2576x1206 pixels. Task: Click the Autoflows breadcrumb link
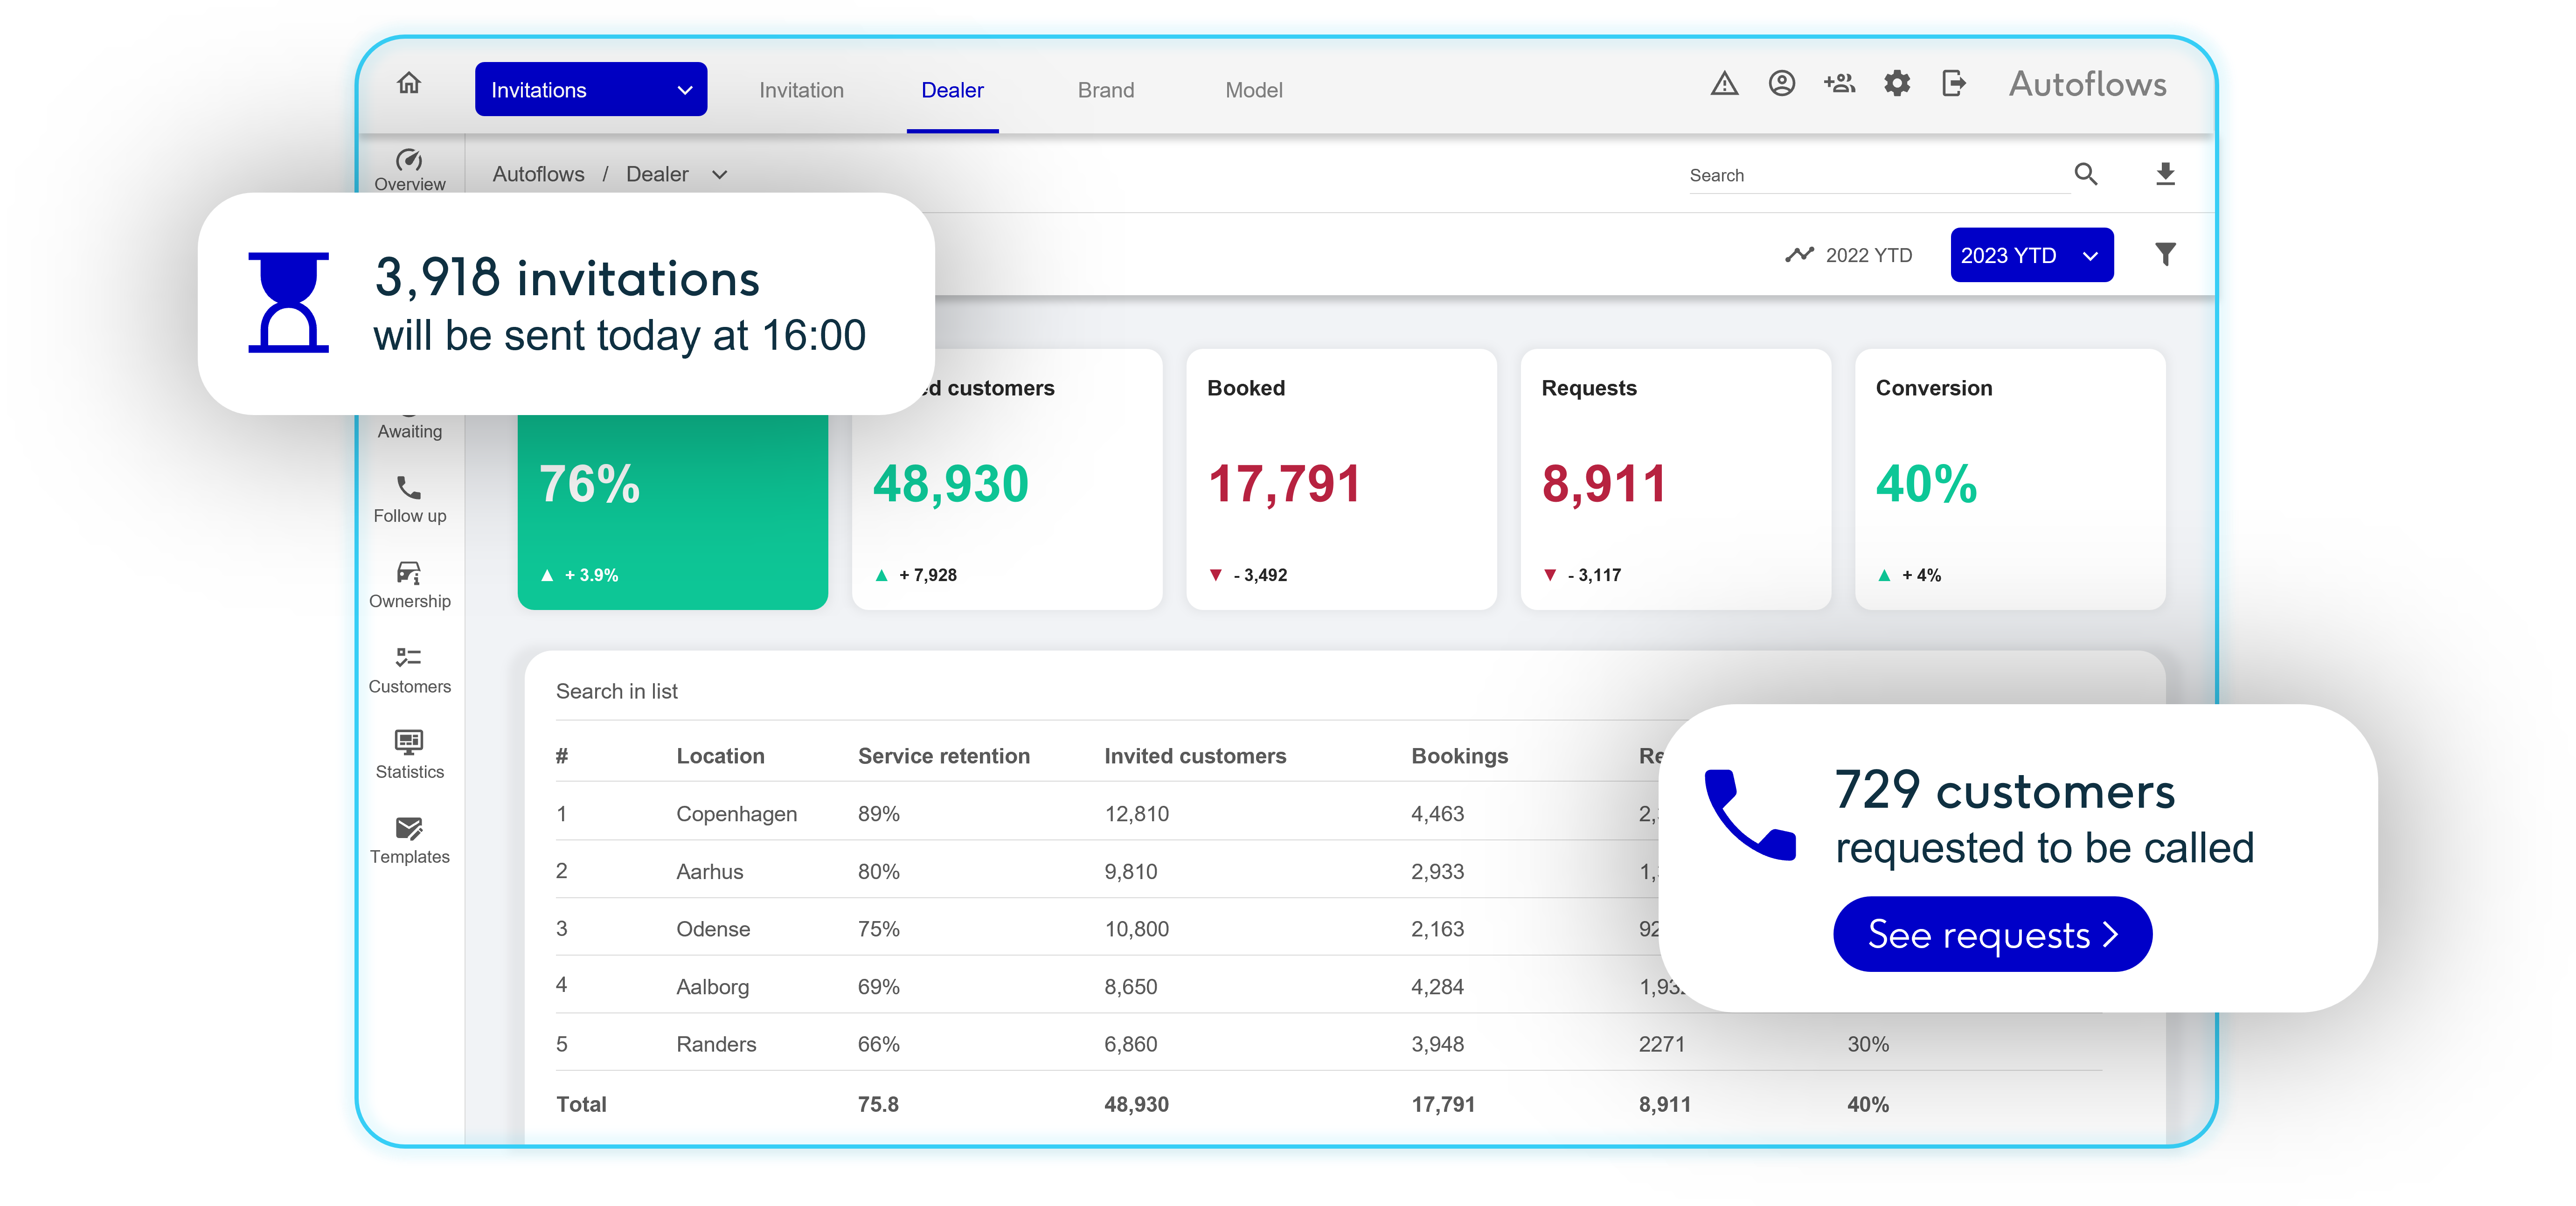(538, 174)
